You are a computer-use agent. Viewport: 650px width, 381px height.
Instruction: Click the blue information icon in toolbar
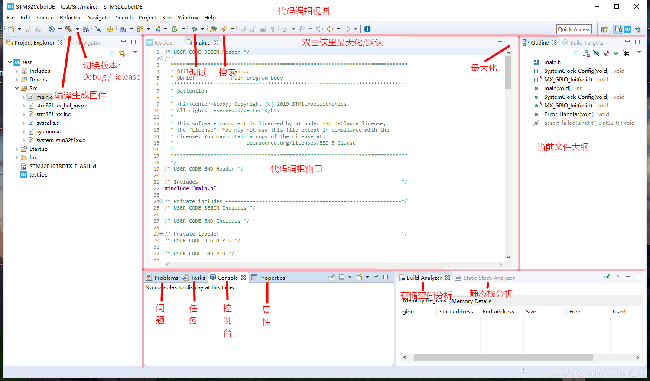tap(367, 29)
